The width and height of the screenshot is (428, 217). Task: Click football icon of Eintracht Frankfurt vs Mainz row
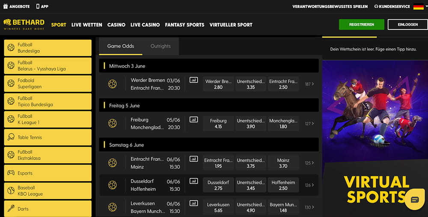pyautogui.click(x=112, y=163)
